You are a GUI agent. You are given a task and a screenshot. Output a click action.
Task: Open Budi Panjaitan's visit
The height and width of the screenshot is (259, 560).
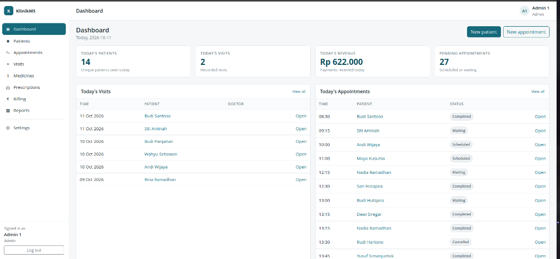point(301,141)
